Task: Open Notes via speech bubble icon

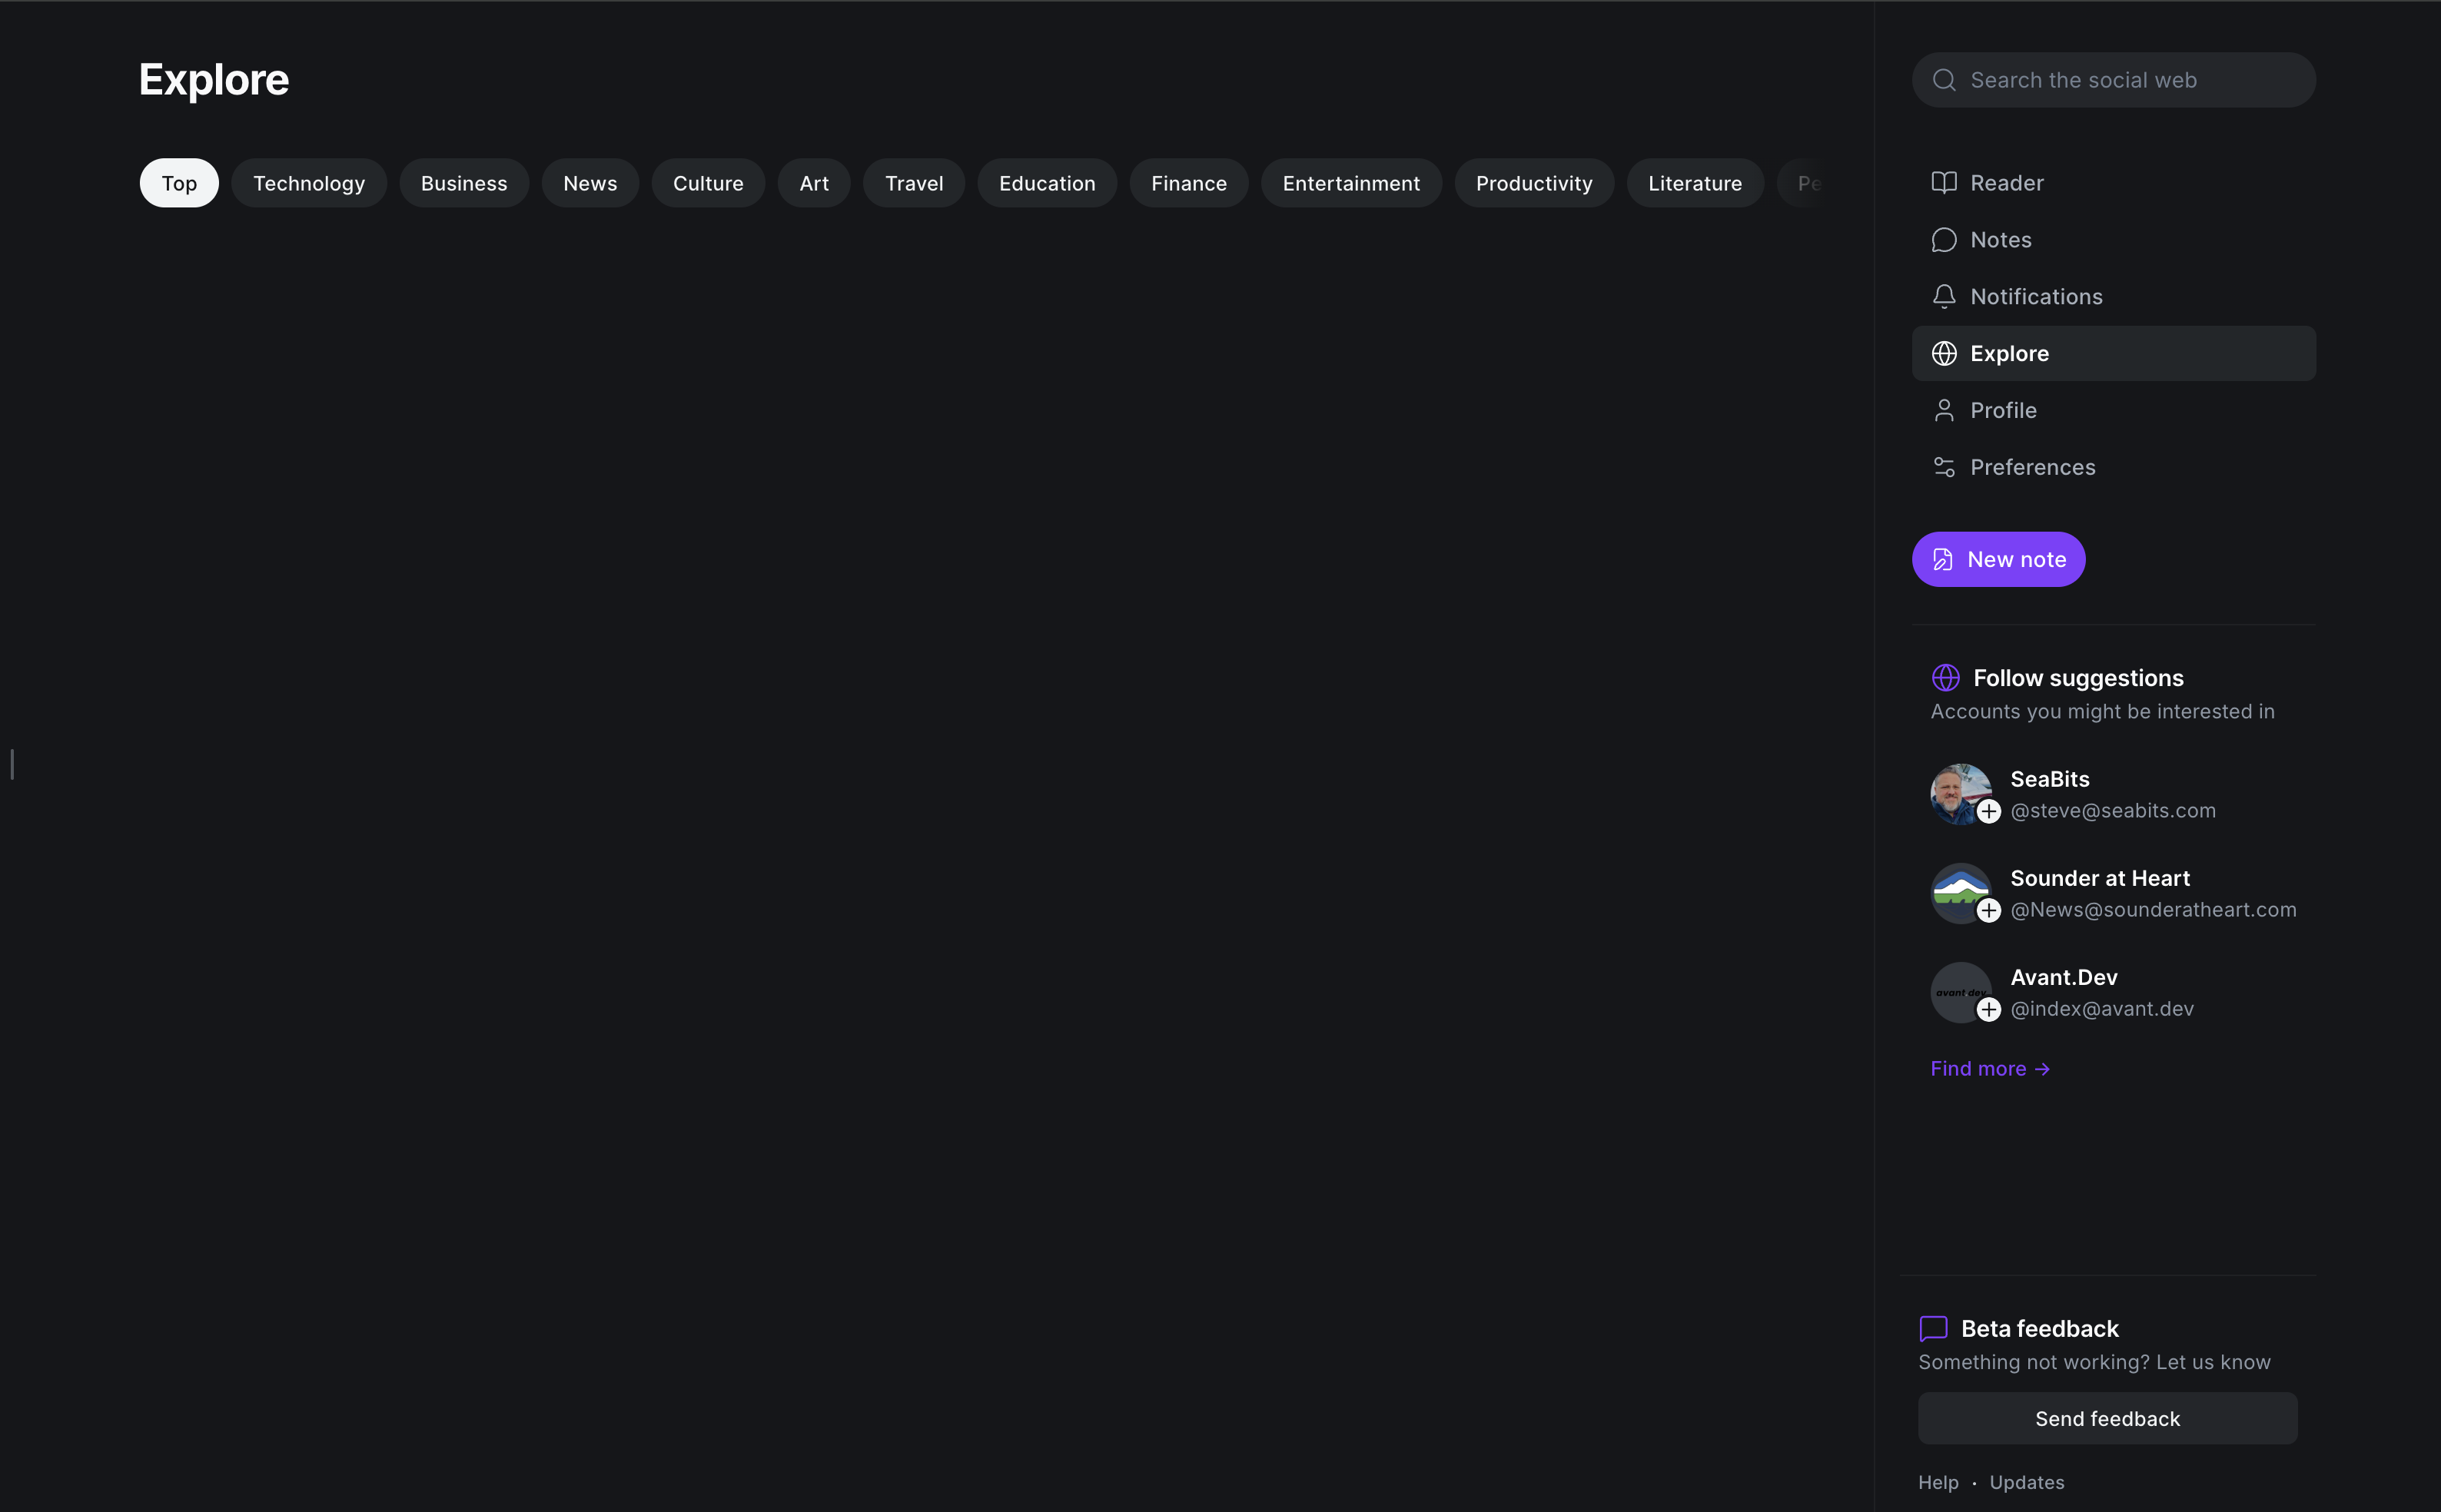Action: click(x=1944, y=240)
